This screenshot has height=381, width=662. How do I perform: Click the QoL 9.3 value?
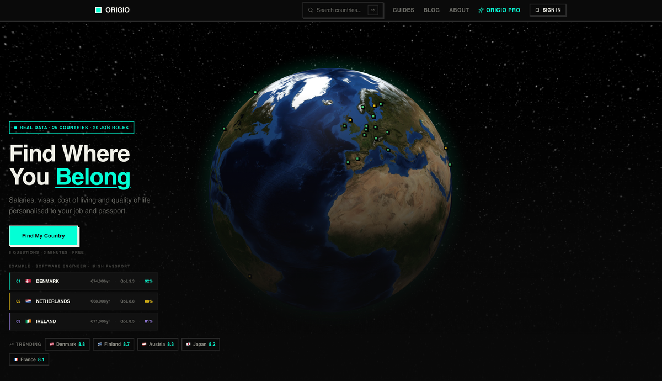click(127, 281)
